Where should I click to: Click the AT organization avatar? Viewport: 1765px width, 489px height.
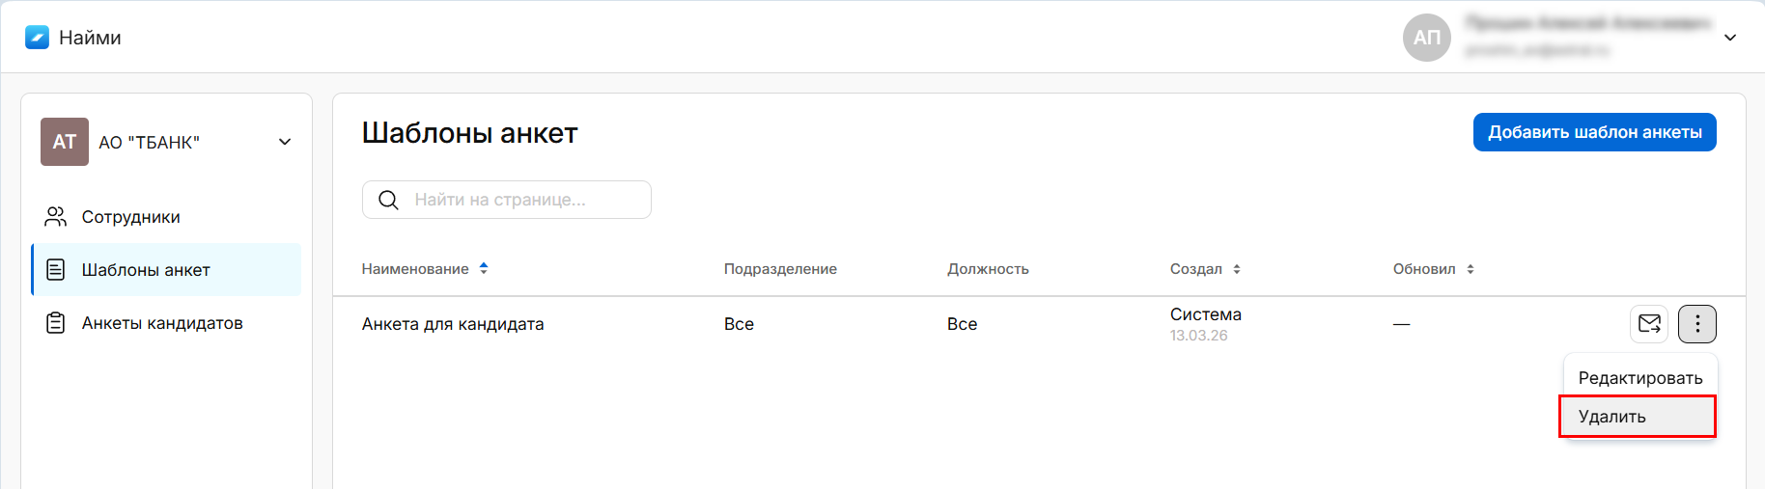point(65,142)
